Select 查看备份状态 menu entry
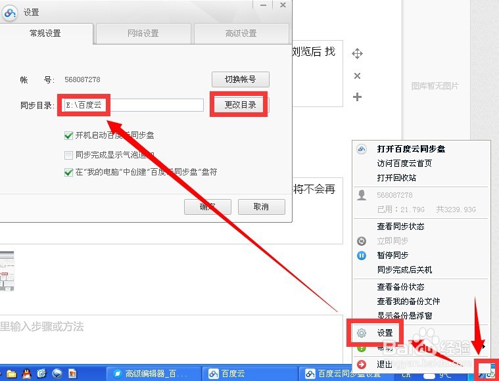499x381 pixels. 400,287
